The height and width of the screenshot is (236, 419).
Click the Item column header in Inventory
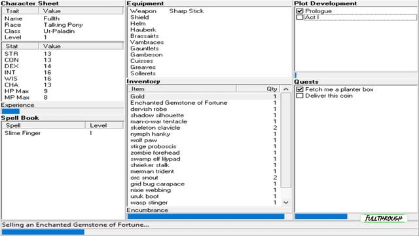182,89
